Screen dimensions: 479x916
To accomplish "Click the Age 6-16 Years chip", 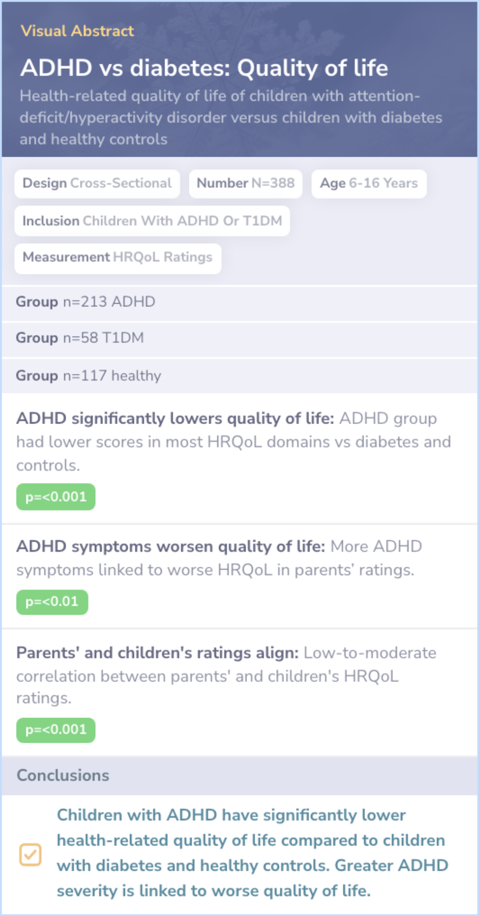I will tap(369, 183).
